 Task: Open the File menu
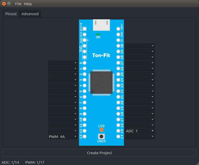[x=18, y=4]
